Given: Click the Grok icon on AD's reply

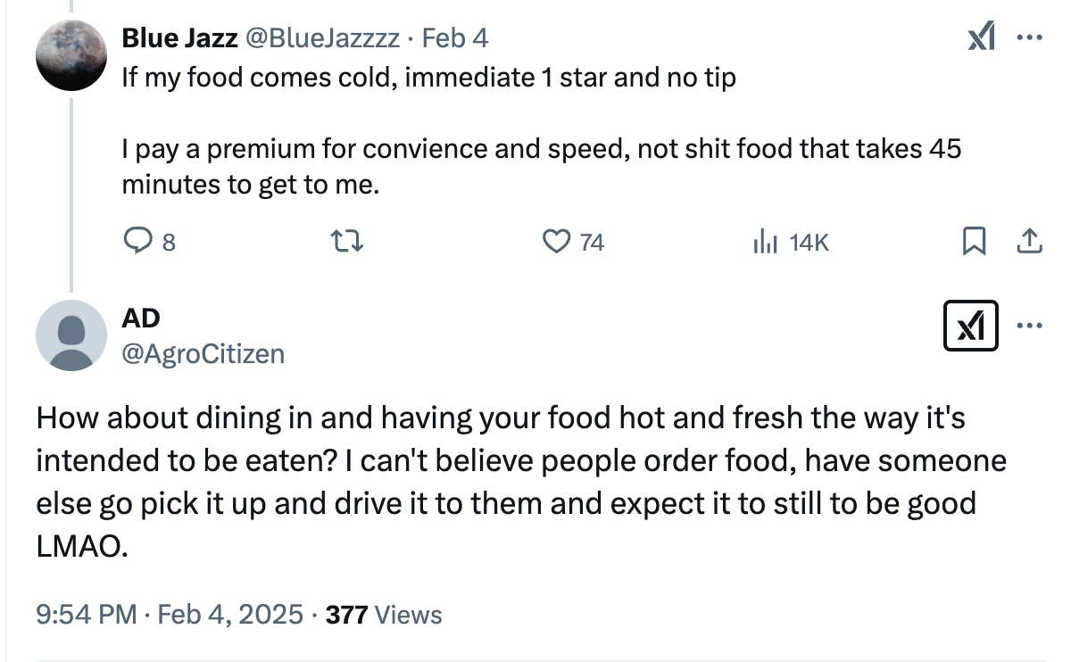Looking at the screenshot, I should [971, 327].
